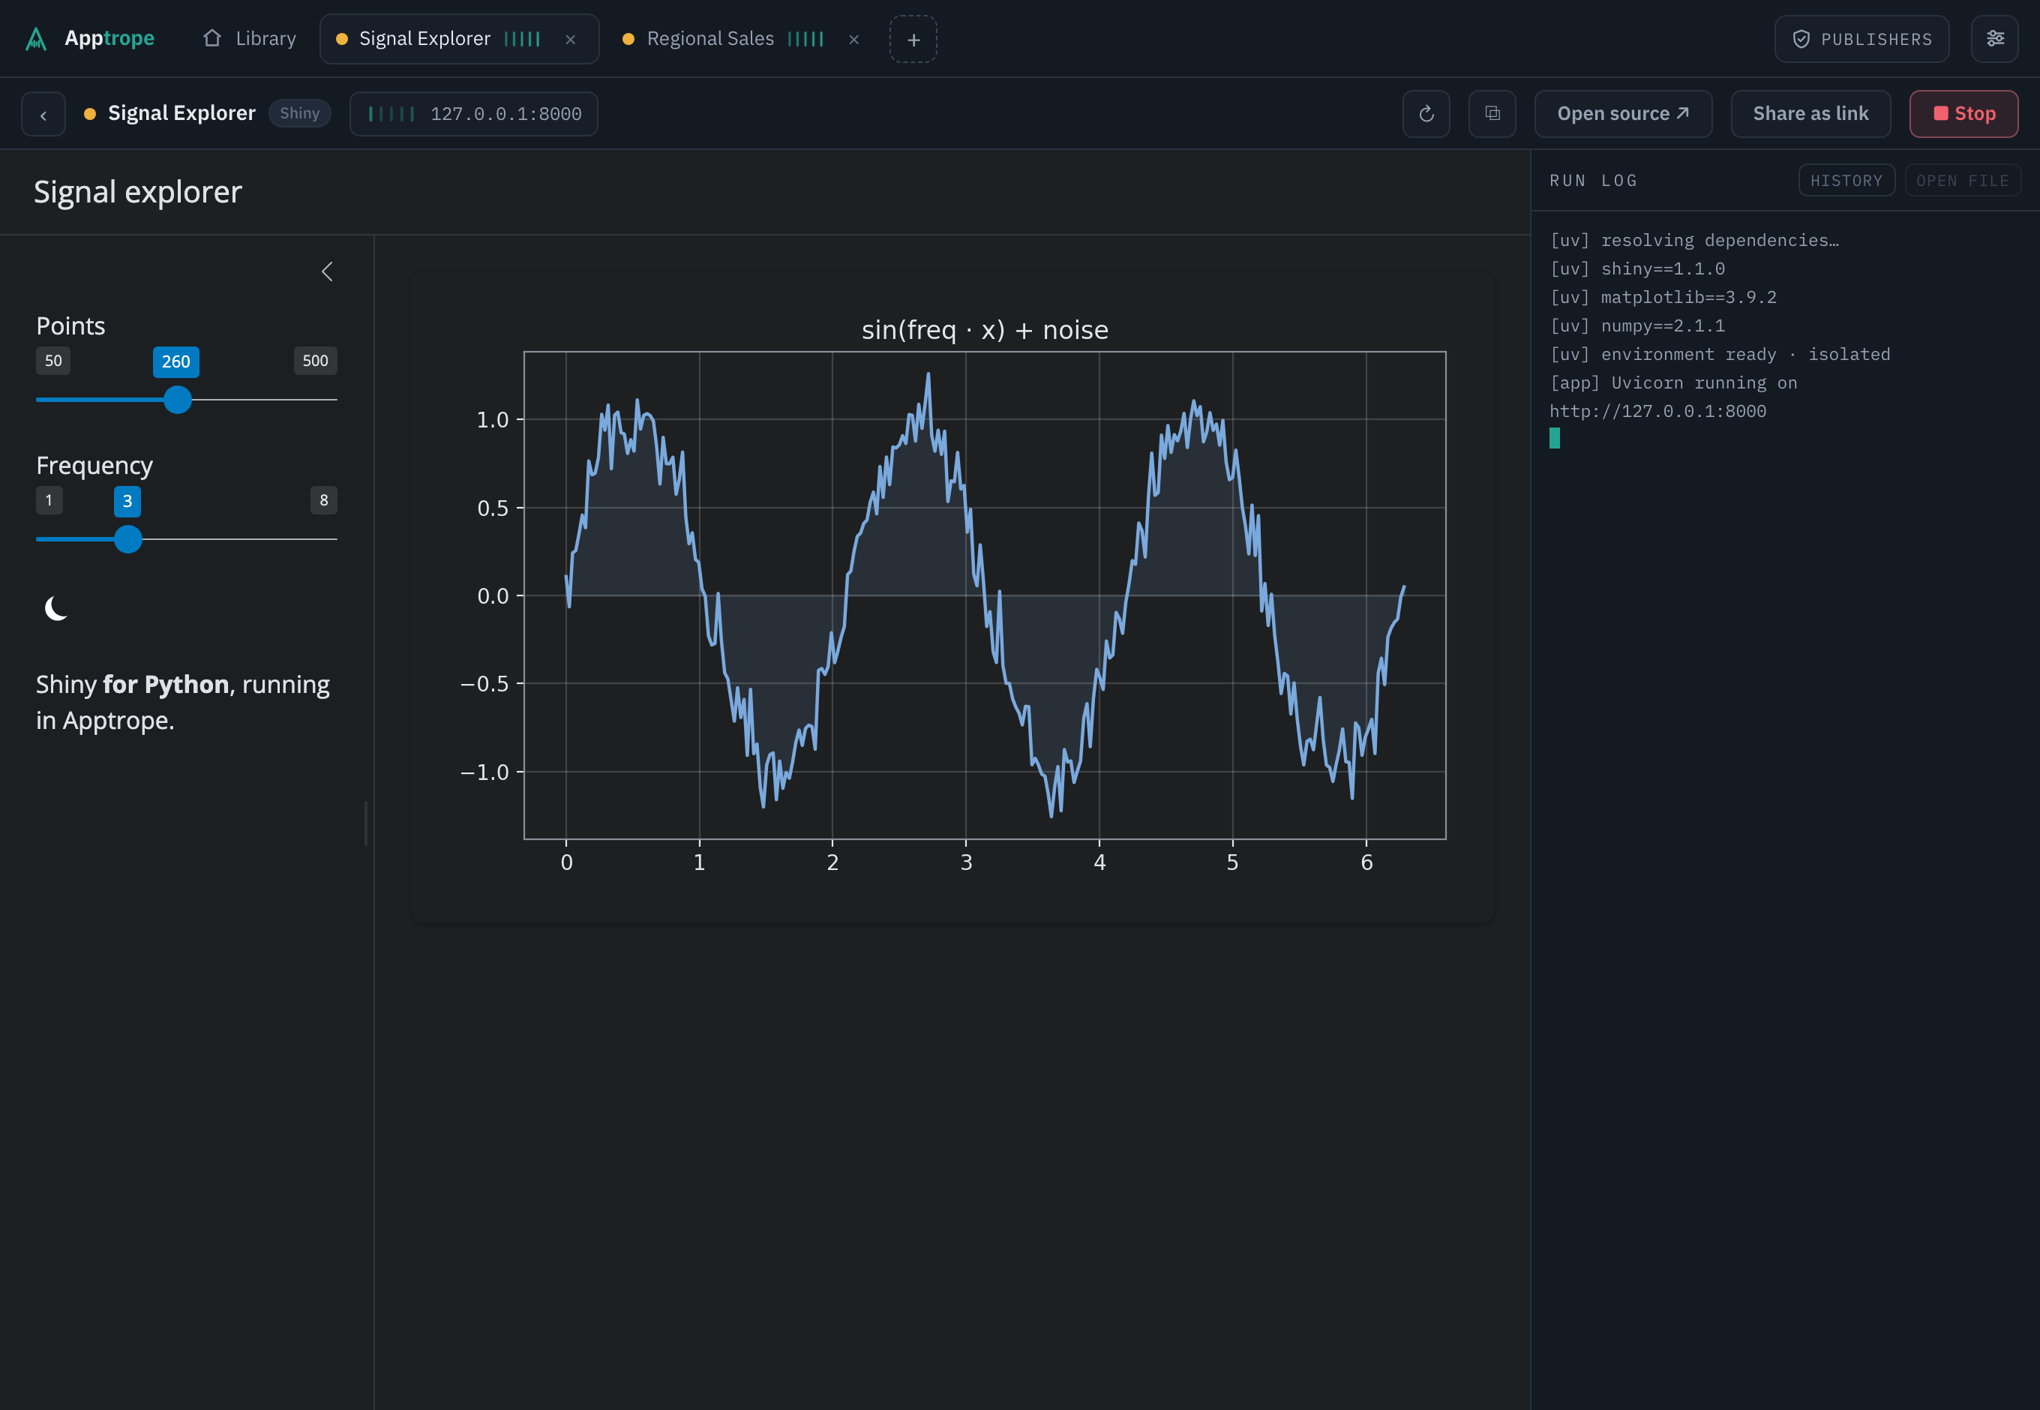This screenshot has width=2040, height=1410.
Task: Click the Points value bubble 260
Action: click(175, 361)
